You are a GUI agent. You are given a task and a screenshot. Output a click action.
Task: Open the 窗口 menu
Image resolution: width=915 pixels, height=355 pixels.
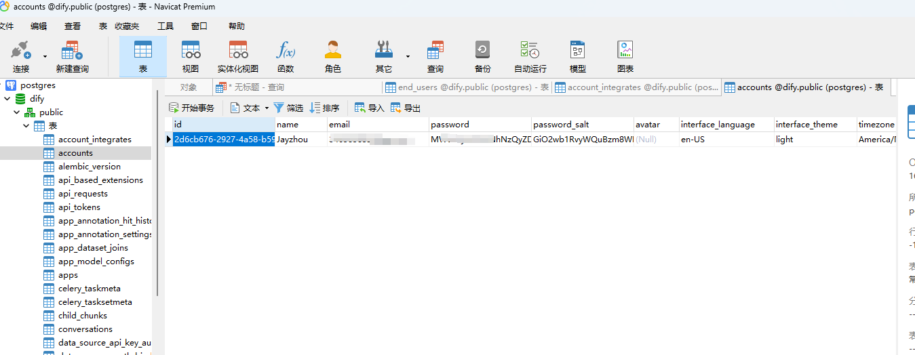[199, 26]
